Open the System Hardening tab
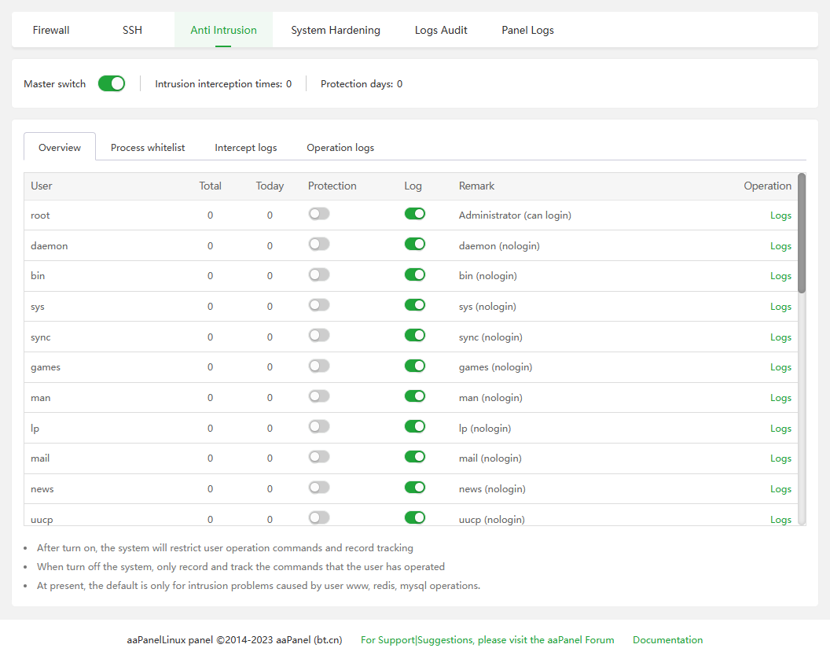The height and width of the screenshot is (659, 830). coord(336,30)
